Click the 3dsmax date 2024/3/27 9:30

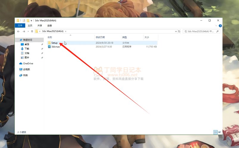tap(104, 47)
